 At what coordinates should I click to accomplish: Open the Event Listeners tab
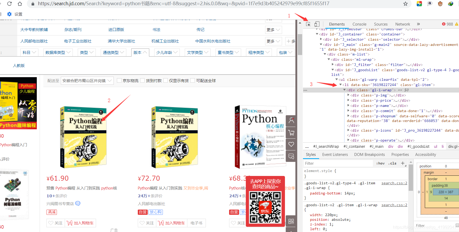tap(335, 154)
